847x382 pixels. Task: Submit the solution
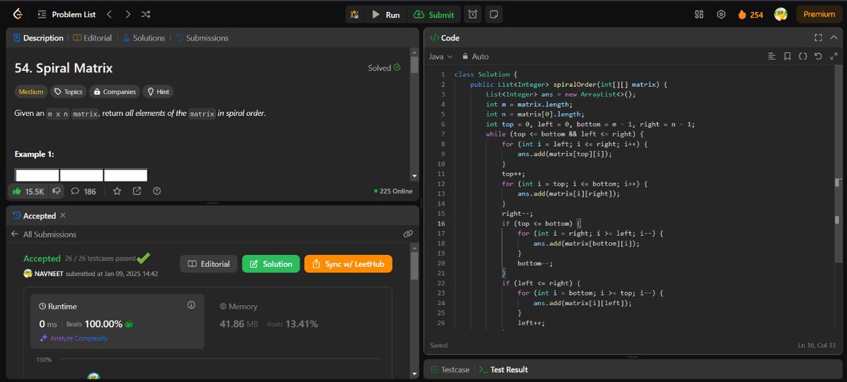[x=434, y=14]
